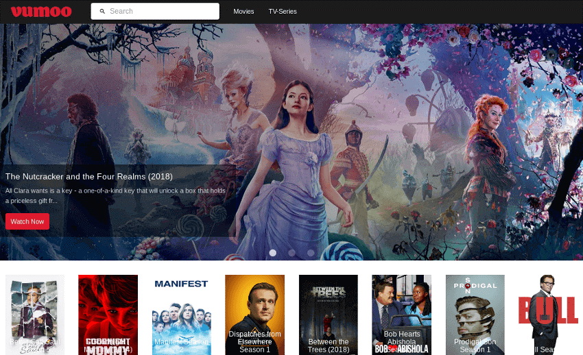Switch to the second carousel slide dot
This screenshot has width=583, height=355.
coord(291,253)
